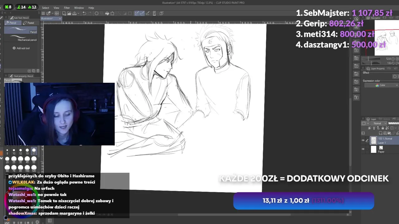Select the Pastel sub tool group tab
The height and width of the screenshot is (224, 399).
tap(31, 23)
